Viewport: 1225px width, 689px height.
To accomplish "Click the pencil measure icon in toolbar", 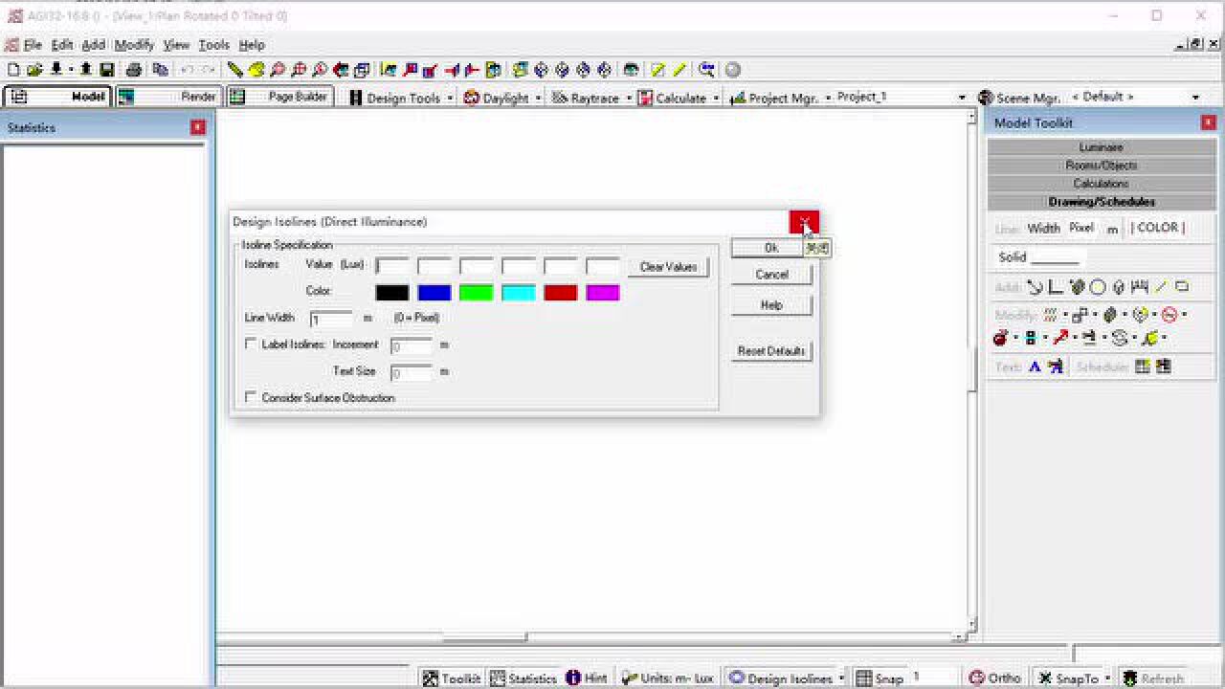I will pos(234,70).
